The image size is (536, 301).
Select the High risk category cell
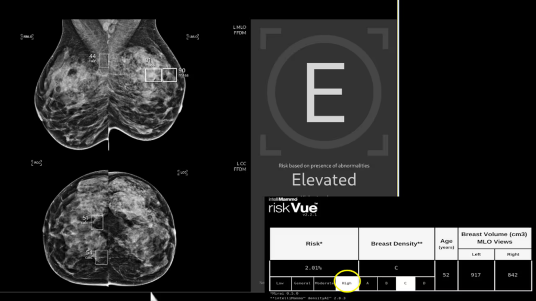(347, 283)
